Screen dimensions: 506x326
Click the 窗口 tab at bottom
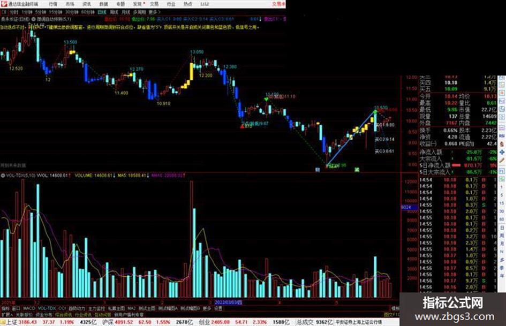coord(16,308)
